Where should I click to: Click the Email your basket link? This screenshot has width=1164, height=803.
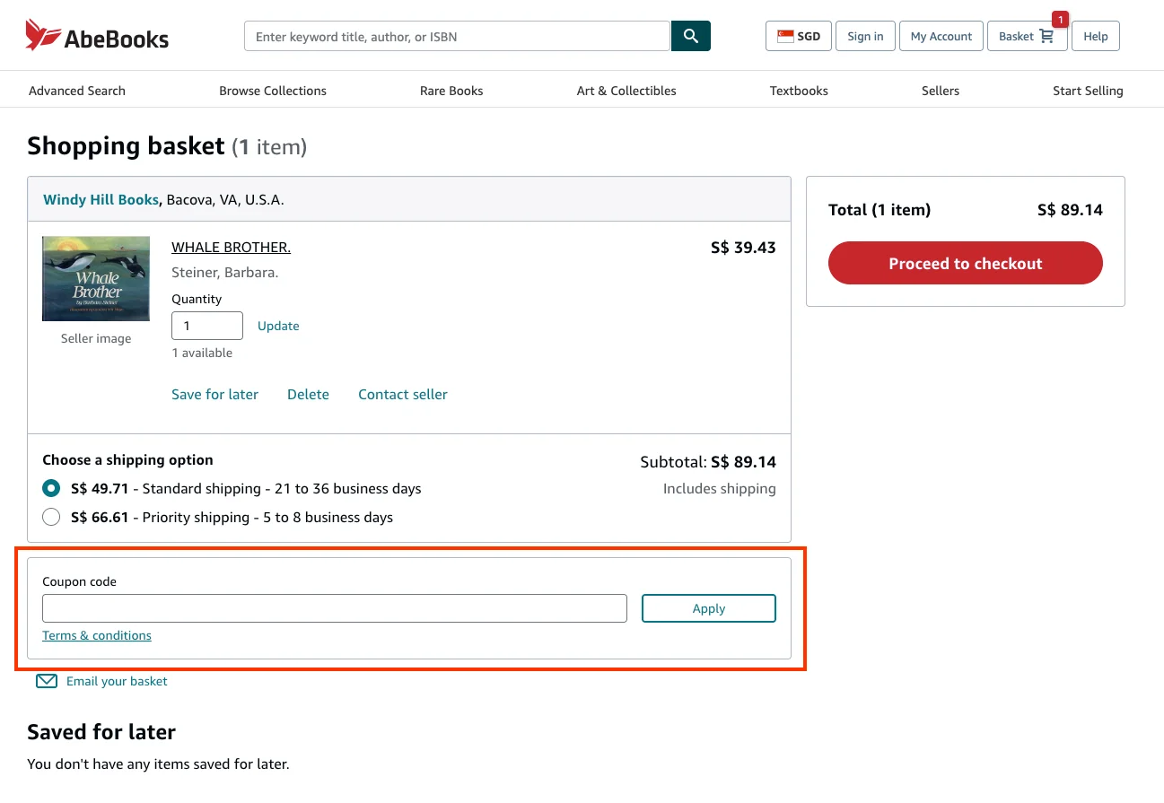(117, 681)
